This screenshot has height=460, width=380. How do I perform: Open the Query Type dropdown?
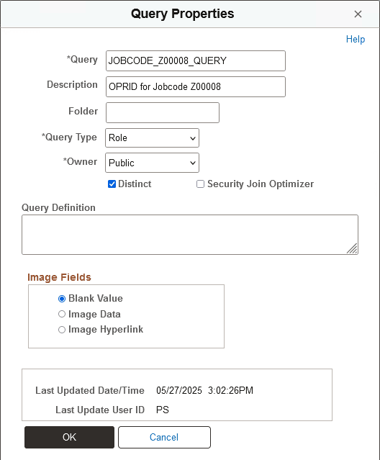[x=152, y=138]
